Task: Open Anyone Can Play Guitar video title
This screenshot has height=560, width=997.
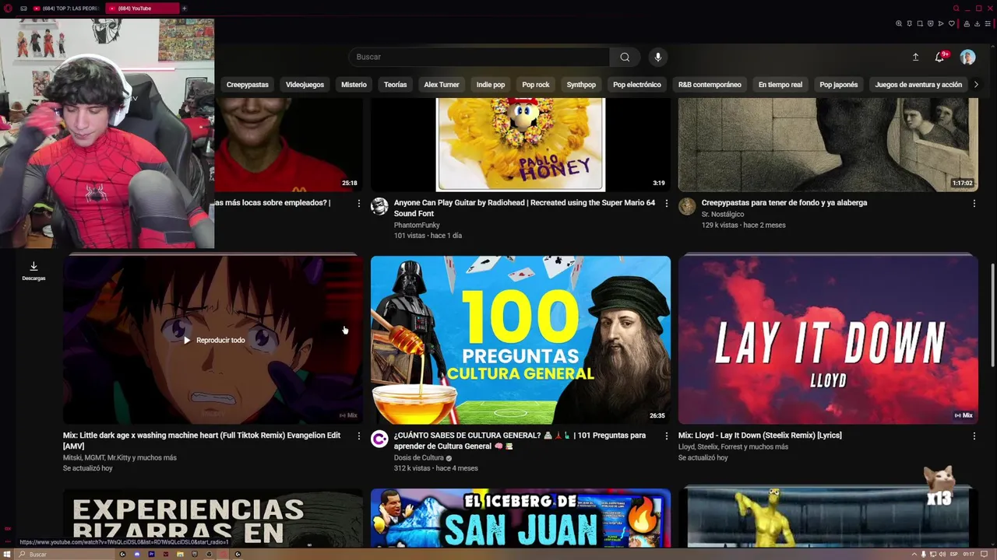Action: tap(524, 208)
